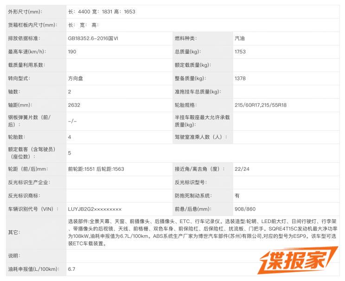Click the curb weight value 1378
345x281 pixels.
click(240, 78)
